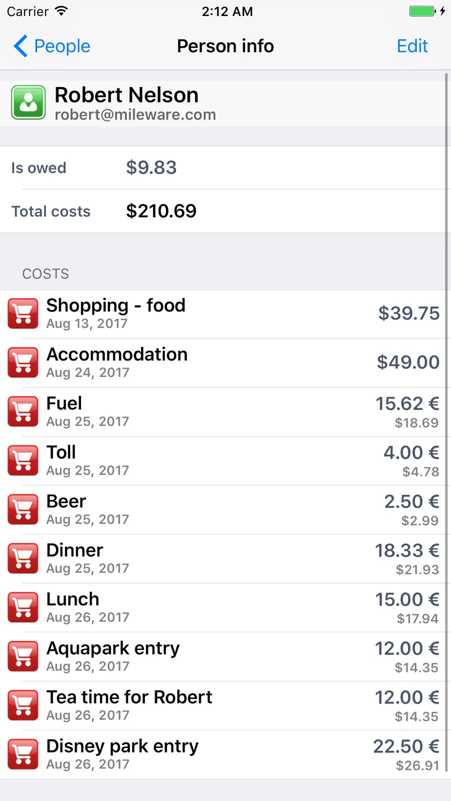
Task: Tap the Toll cost cart icon
Action: [x=23, y=461]
